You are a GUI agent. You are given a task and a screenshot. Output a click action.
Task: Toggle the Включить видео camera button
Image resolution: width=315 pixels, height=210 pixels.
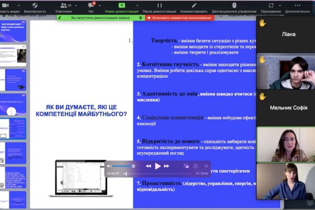(9, 5)
